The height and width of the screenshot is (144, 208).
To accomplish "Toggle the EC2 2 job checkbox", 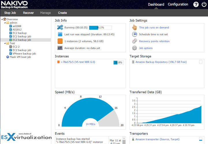I will [11, 46].
